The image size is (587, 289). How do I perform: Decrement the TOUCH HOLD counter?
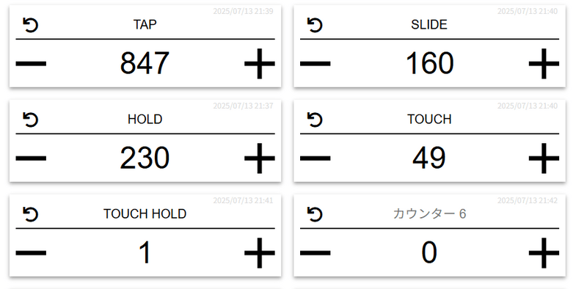31,252
